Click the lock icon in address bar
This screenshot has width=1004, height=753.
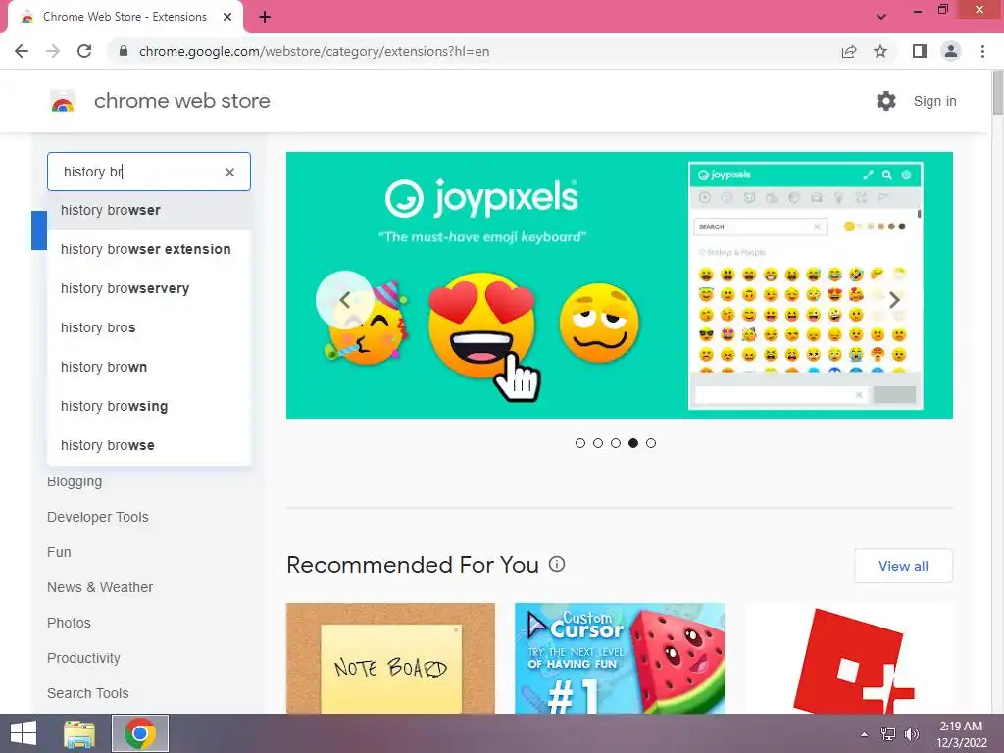tap(124, 51)
